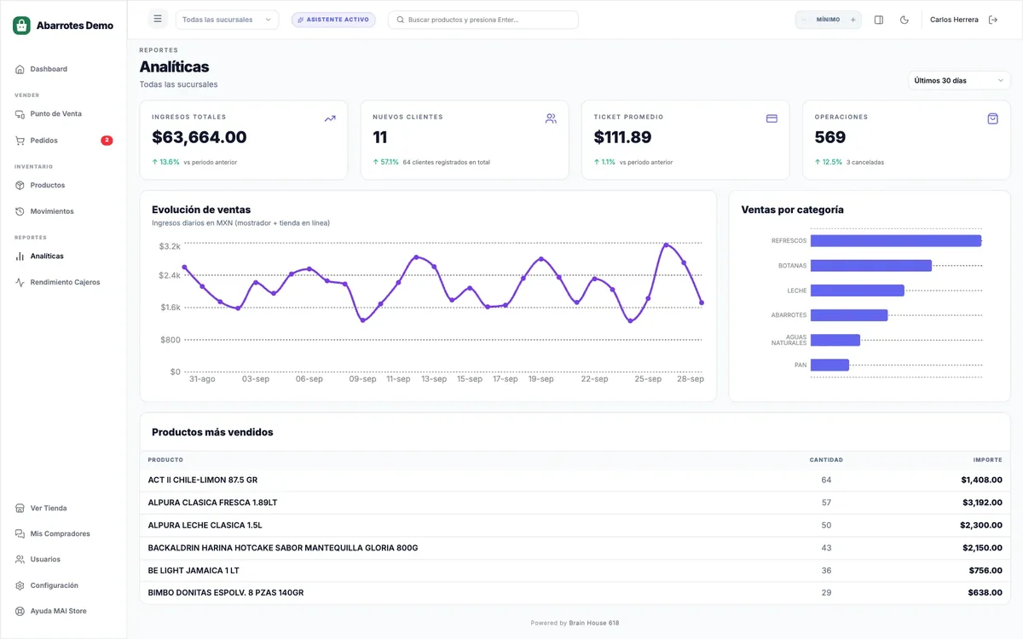
Task: Click the $63,664.00 total income value
Action: 199,137
